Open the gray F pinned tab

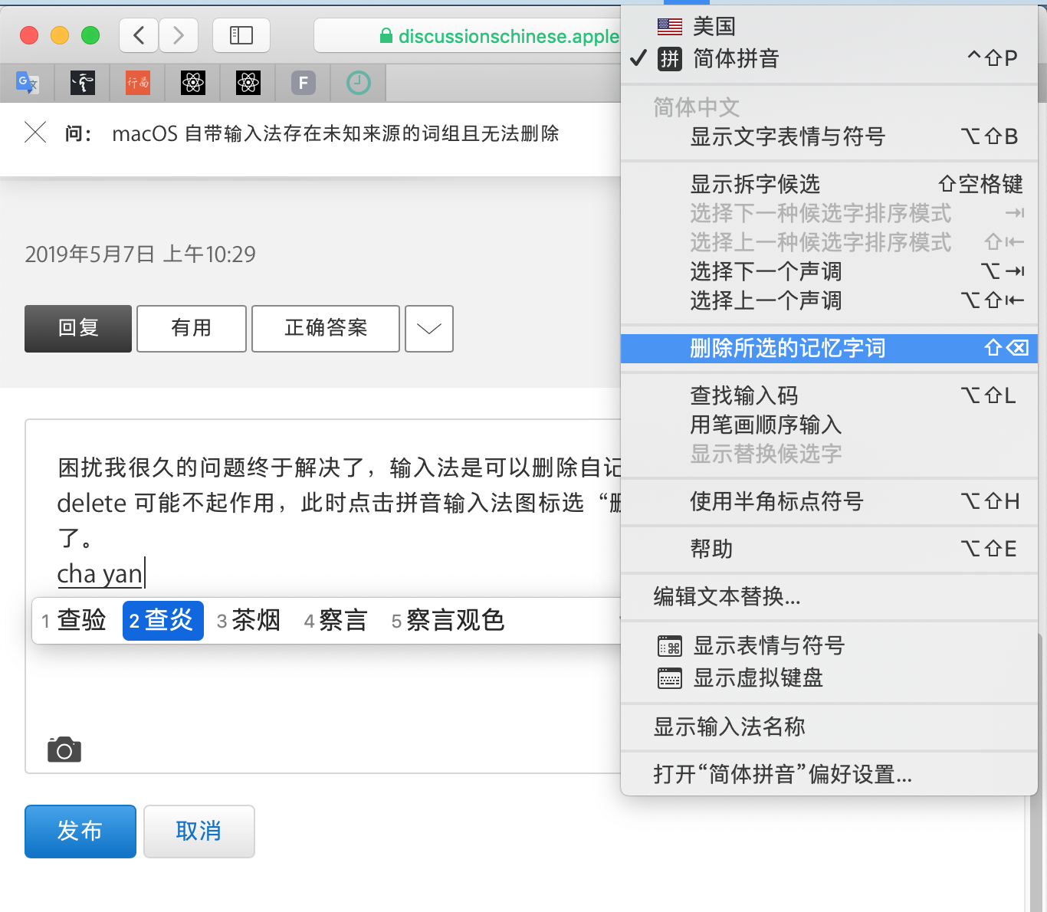(304, 83)
